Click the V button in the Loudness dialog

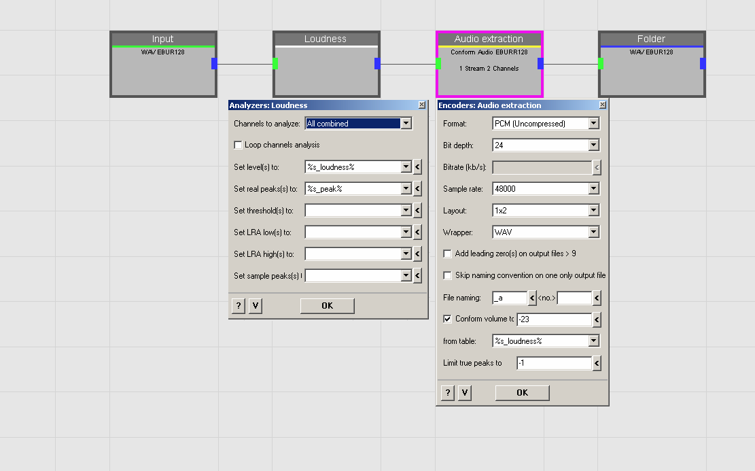256,306
